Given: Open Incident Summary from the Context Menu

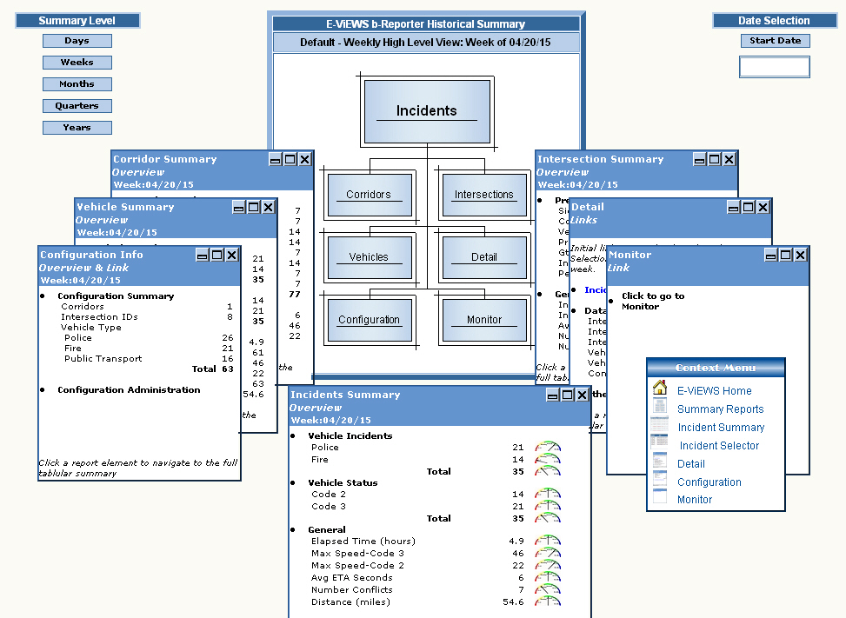Looking at the screenshot, I should pyautogui.click(x=721, y=428).
